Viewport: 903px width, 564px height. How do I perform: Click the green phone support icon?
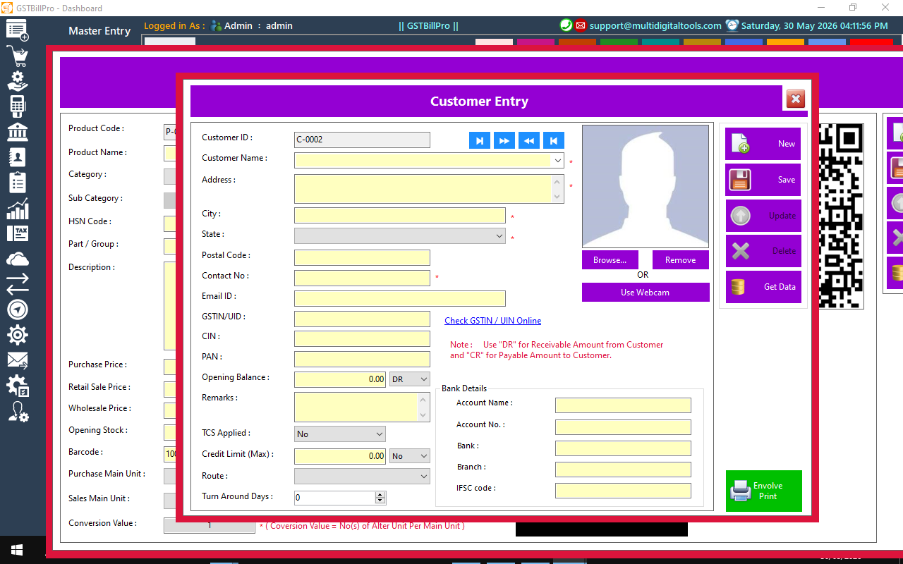[x=566, y=25]
